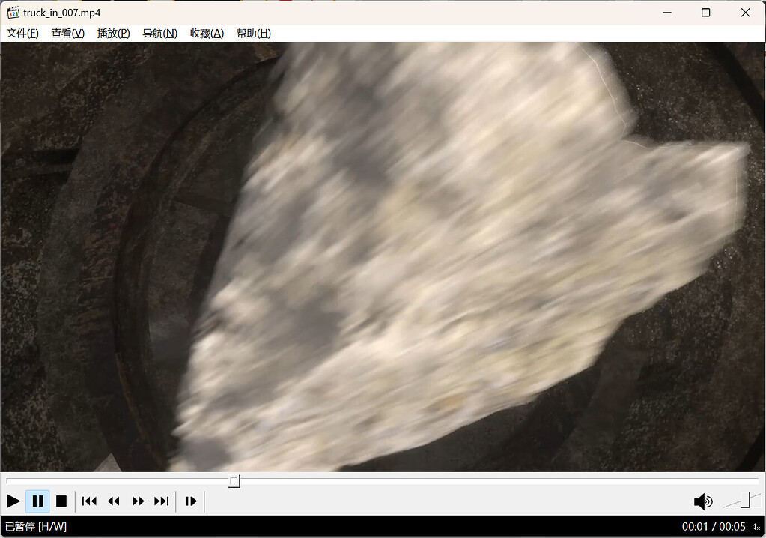Open the 播放 menu
766x538 pixels.
pyautogui.click(x=113, y=33)
